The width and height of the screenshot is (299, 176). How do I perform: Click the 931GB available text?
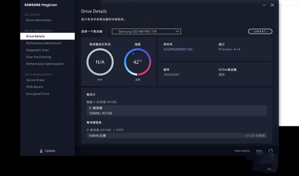pos(255,136)
